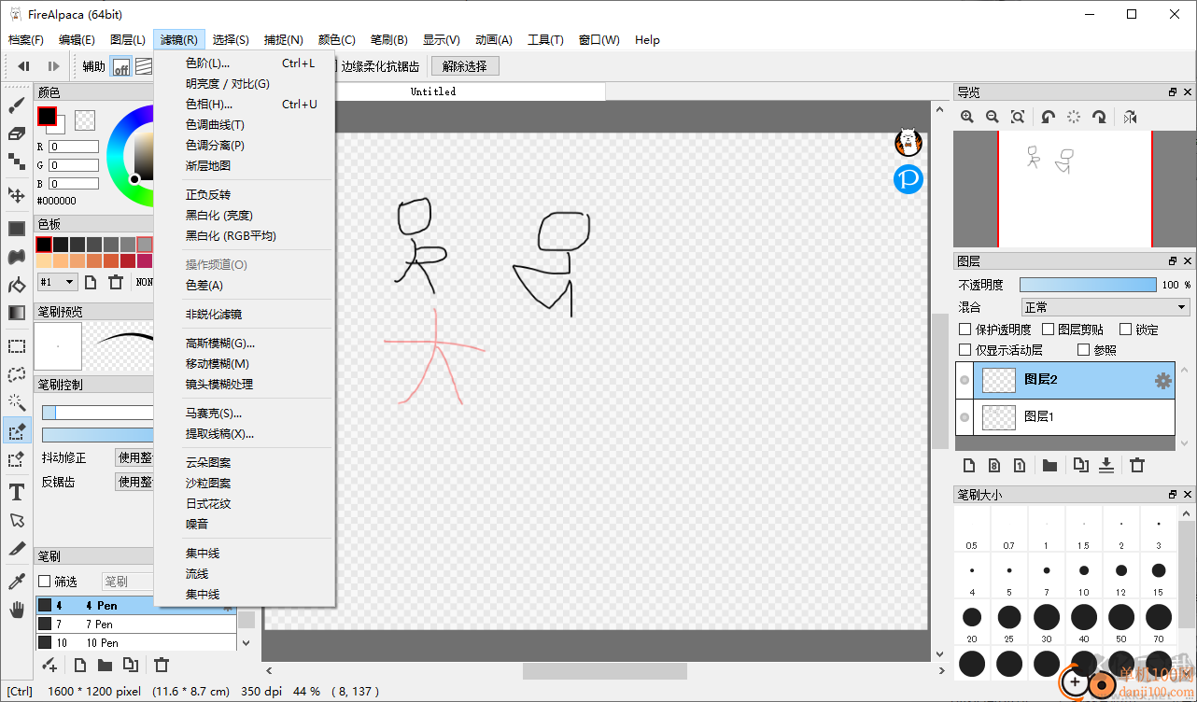Select the Dot tool below the eraser
The width and height of the screenshot is (1197, 702).
pos(17,161)
